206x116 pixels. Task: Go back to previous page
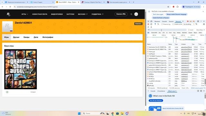click(x=3, y=7)
